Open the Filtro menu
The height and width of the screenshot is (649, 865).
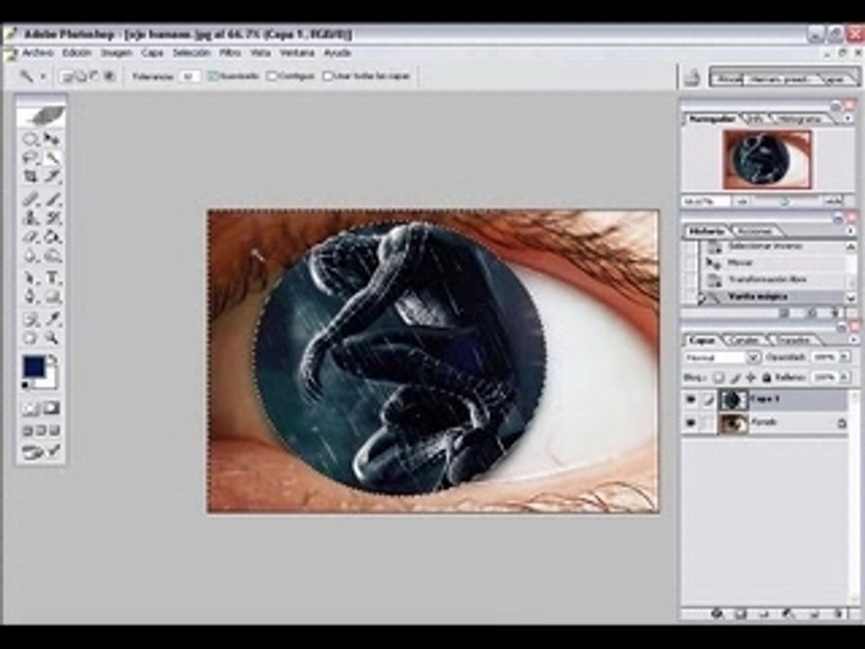[230, 53]
